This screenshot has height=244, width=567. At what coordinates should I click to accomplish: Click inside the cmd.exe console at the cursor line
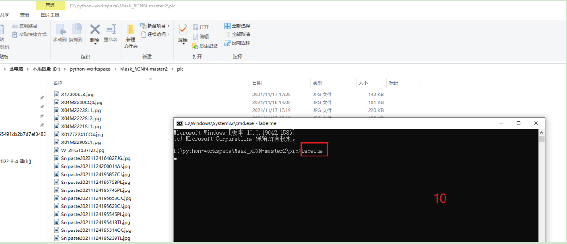click(175, 159)
